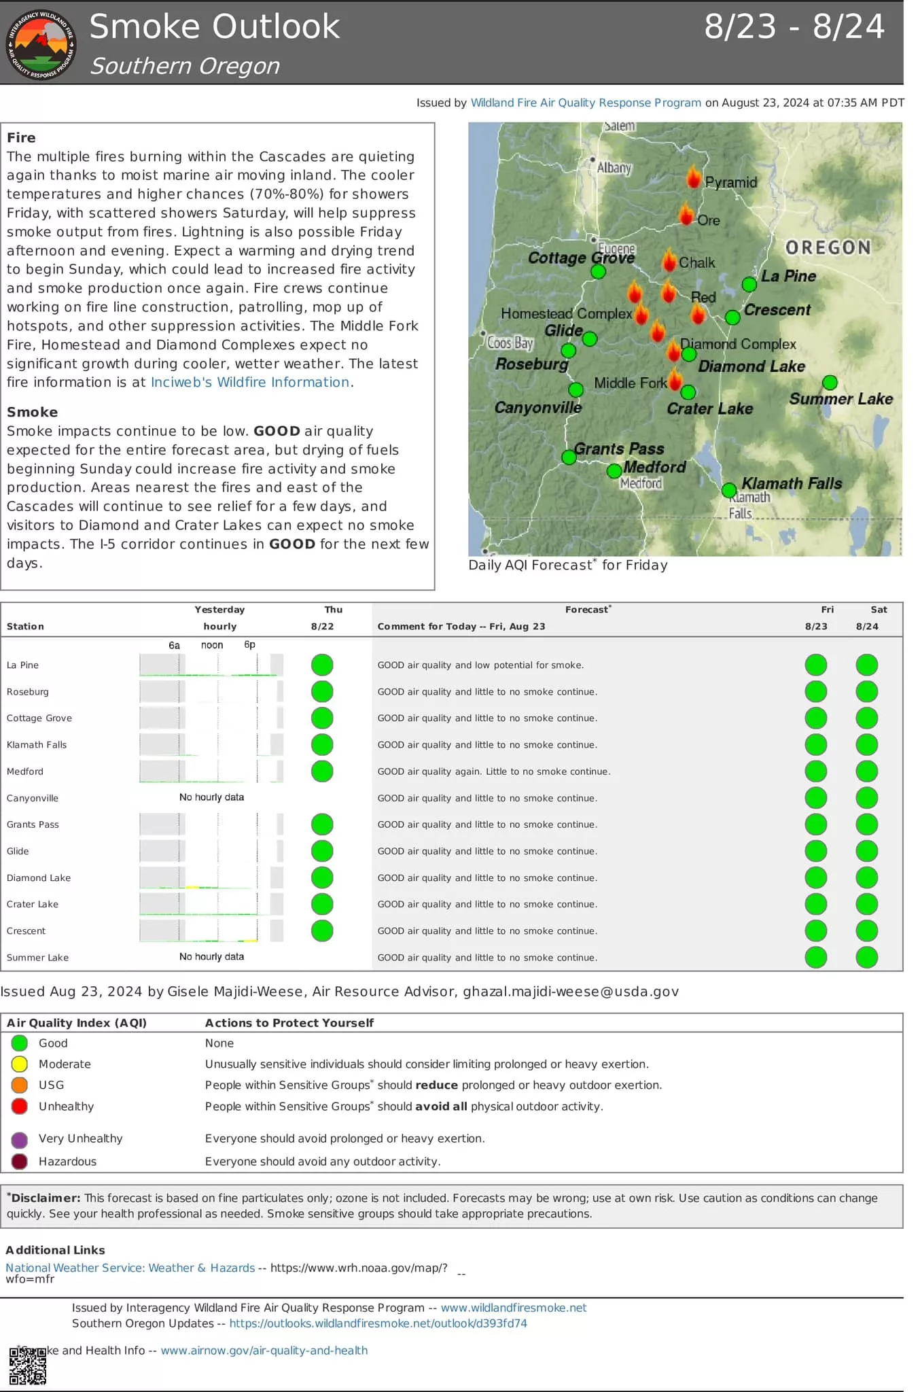Click the 'Actions to Protect Yourself' header
This screenshot has height=1392, width=920.
[x=289, y=1023]
